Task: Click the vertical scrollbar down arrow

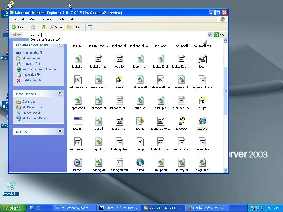Action: click(226, 170)
